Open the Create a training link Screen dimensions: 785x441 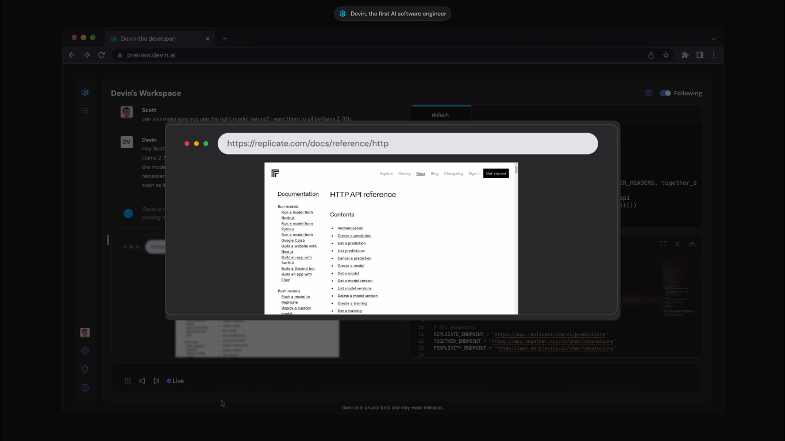pyautogui.click(x=352, y=303)
